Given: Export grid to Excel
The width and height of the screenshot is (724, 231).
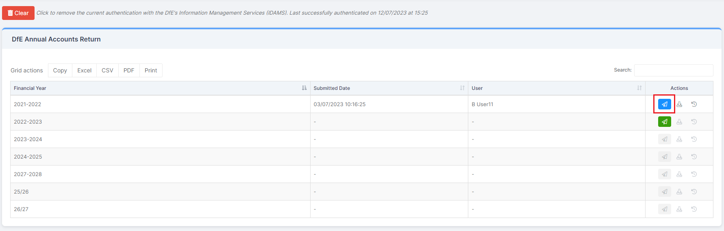Looking at the screenshot, I should pyautogui.click(x=85, y=70).
